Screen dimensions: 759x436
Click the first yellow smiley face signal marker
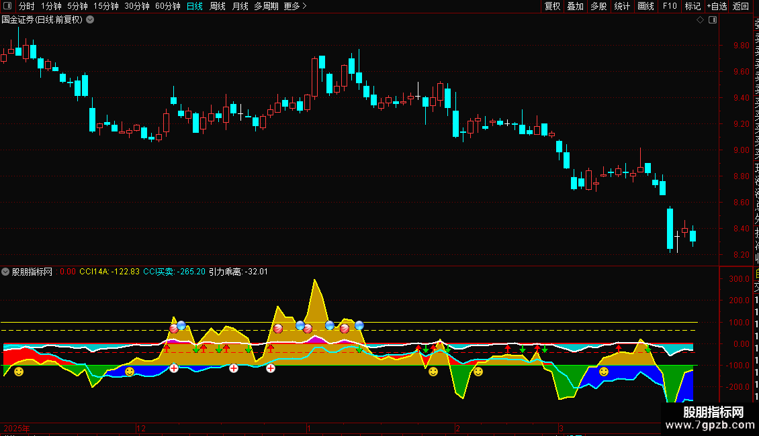[x=18, y=372]
